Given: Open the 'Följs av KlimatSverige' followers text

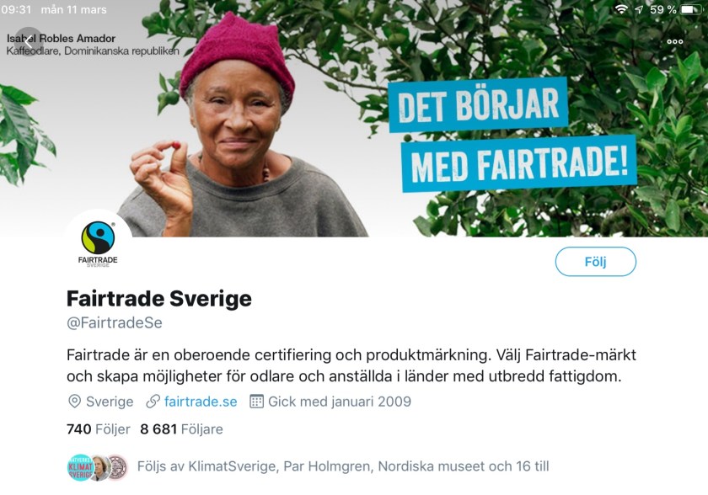Looking at the screenshot, I should tap(343, 466).
